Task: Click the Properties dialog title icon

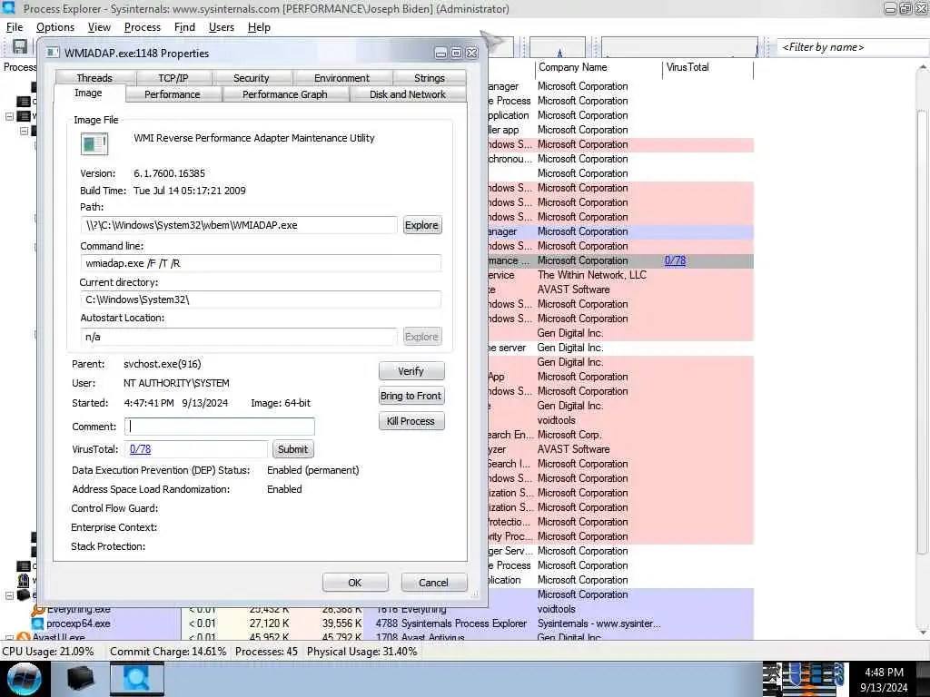Action: [x=53, y=53]
